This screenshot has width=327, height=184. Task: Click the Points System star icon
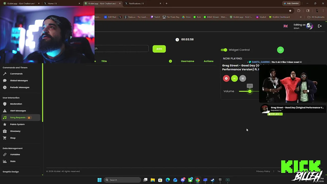click(5, 124)
